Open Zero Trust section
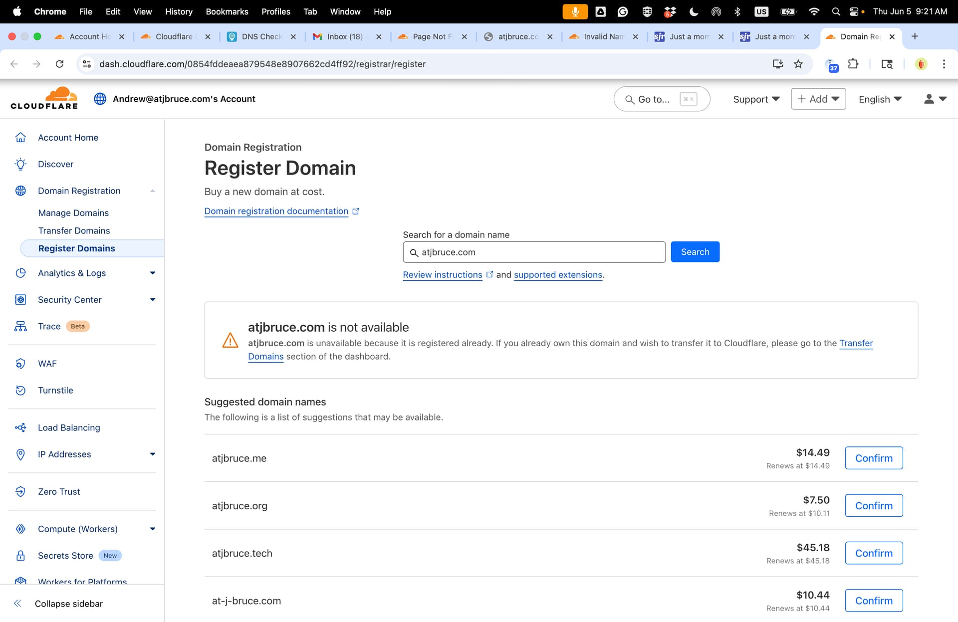 tap(59, 491)
